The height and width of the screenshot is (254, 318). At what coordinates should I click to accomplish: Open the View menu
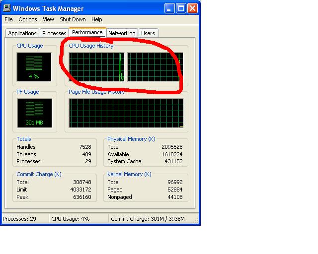[48, 19]
